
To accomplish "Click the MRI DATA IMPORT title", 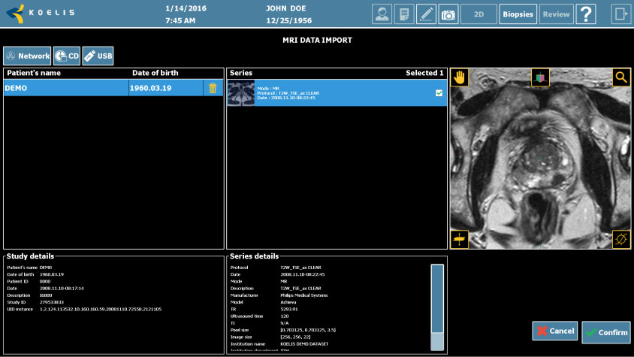I will 318,40.
